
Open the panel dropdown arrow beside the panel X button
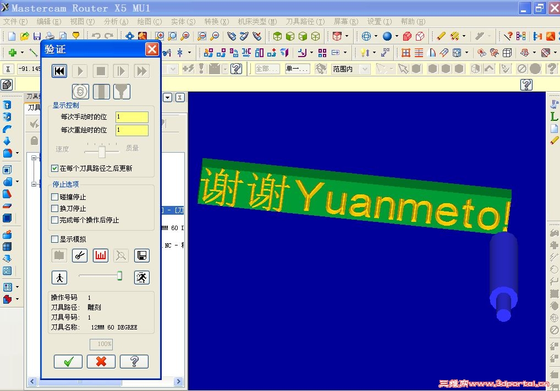pos(167,97)
